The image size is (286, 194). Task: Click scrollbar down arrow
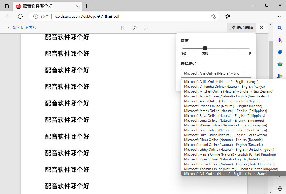coord(271,192)
